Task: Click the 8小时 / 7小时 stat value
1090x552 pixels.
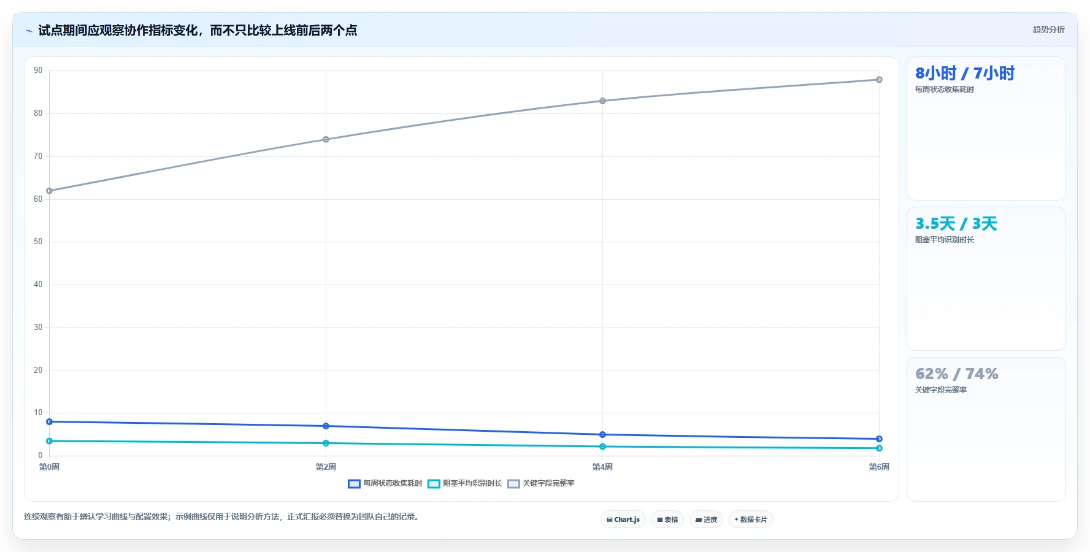Action: 965,74
